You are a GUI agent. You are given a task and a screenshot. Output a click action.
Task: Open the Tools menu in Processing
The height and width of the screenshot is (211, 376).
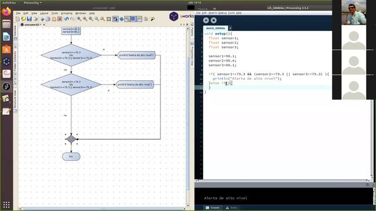(x=231, y=13)
